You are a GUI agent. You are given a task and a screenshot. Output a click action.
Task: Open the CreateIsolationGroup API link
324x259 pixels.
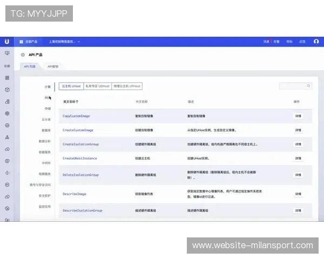(x=81, y=144)
